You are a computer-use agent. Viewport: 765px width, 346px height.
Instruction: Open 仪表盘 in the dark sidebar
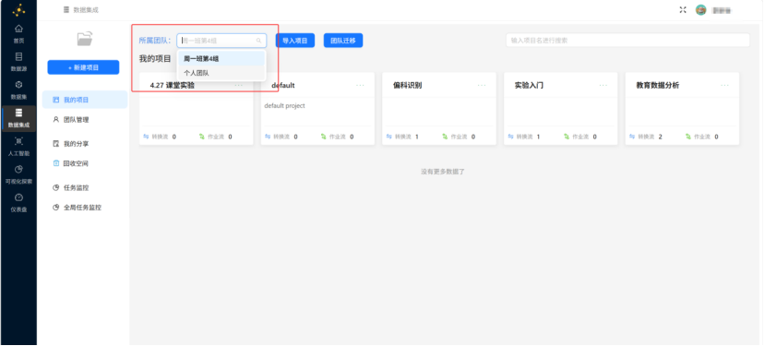click(18, 203)
